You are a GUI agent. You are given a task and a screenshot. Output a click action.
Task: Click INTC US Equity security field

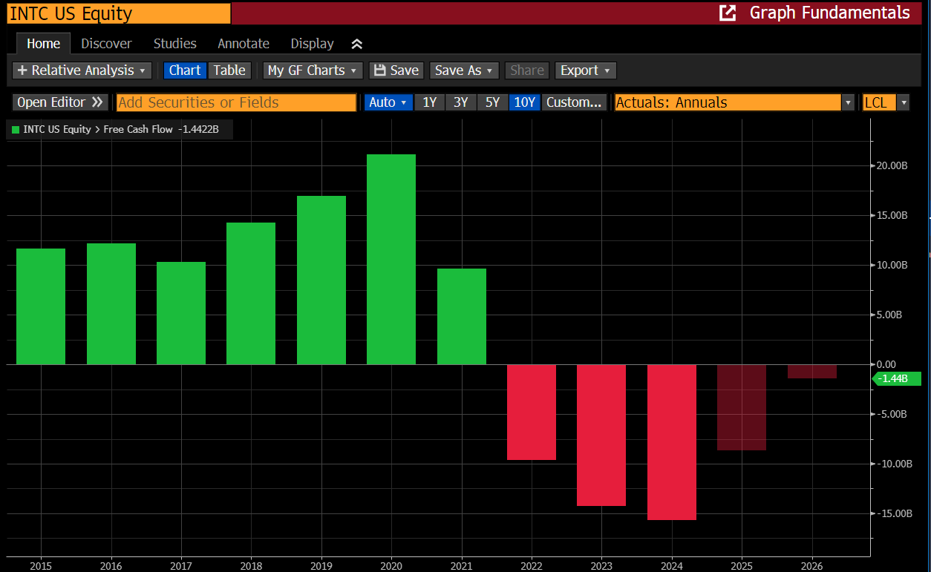[119, 13]
